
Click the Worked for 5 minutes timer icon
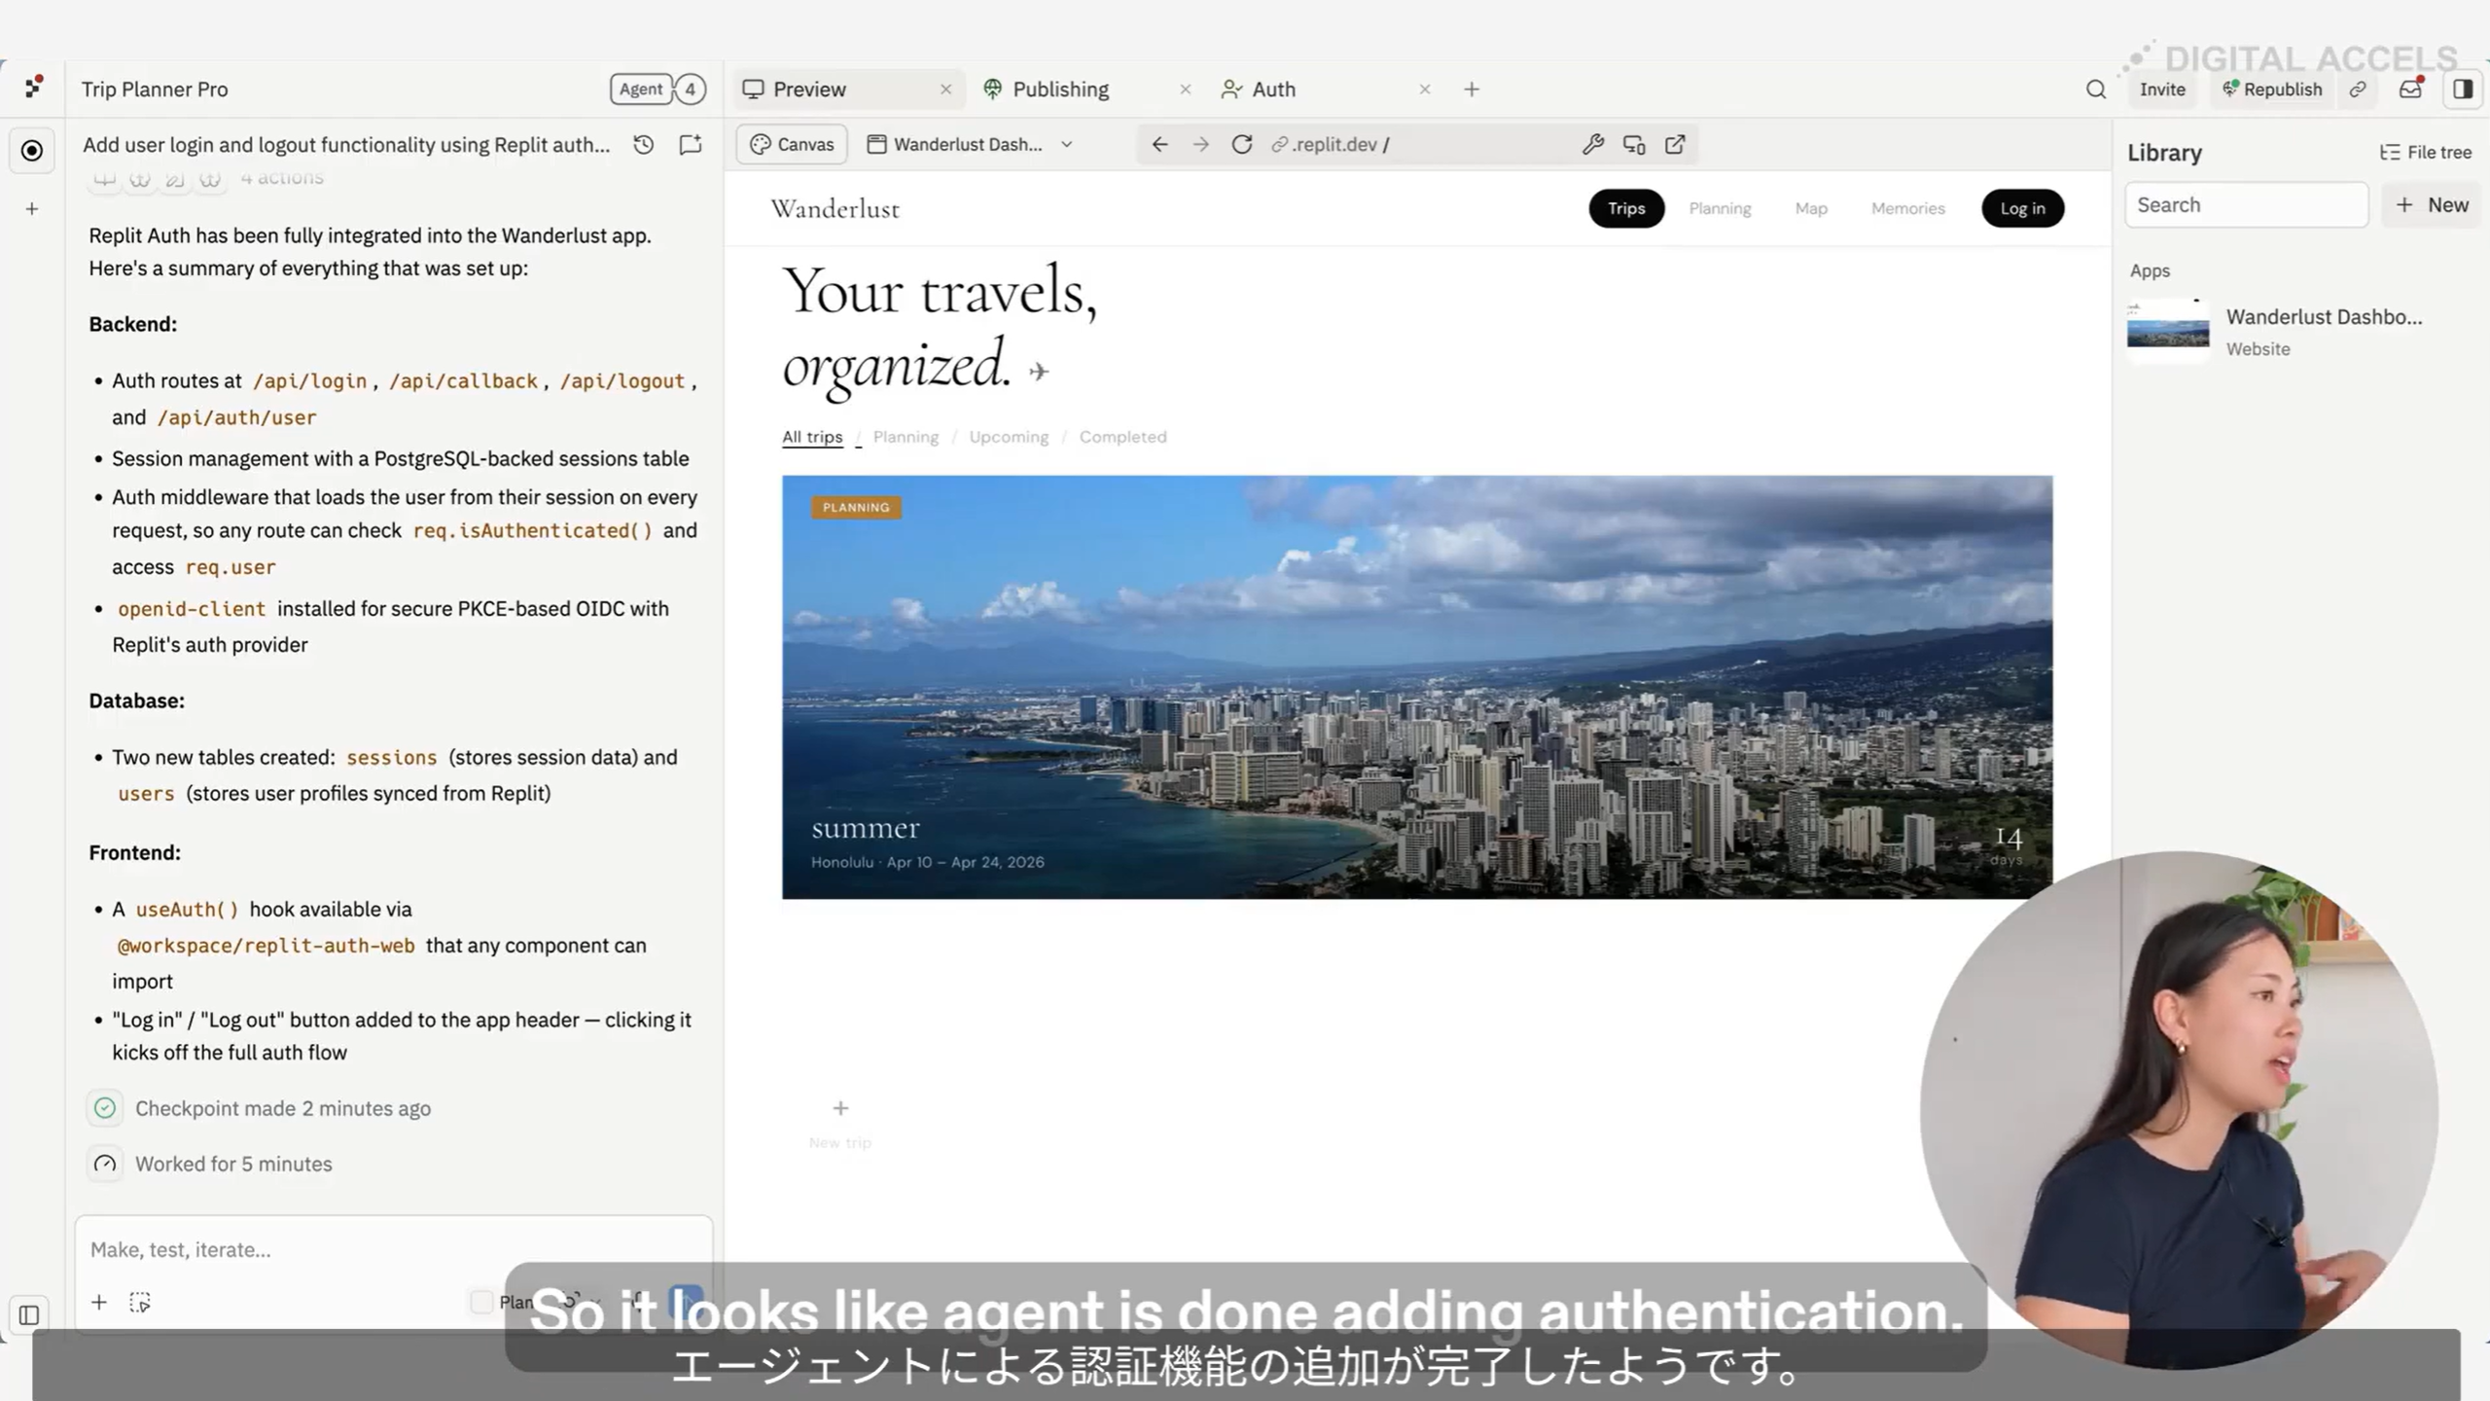105,1164
